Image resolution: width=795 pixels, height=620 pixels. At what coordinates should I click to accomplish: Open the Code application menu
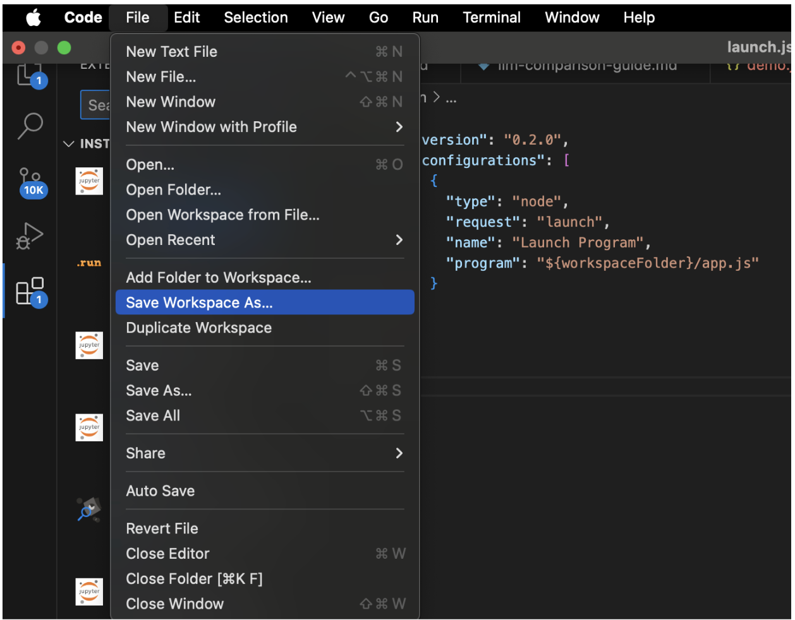[x=83, y=18]
